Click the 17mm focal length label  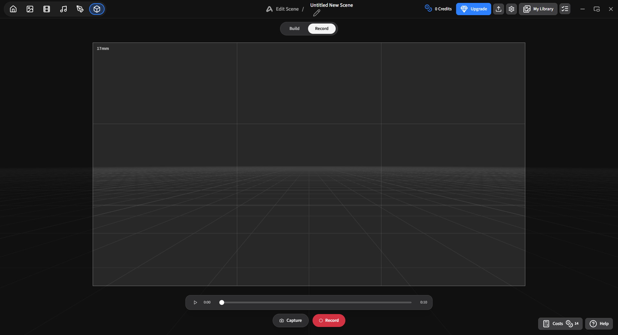[x=103, y=49]
